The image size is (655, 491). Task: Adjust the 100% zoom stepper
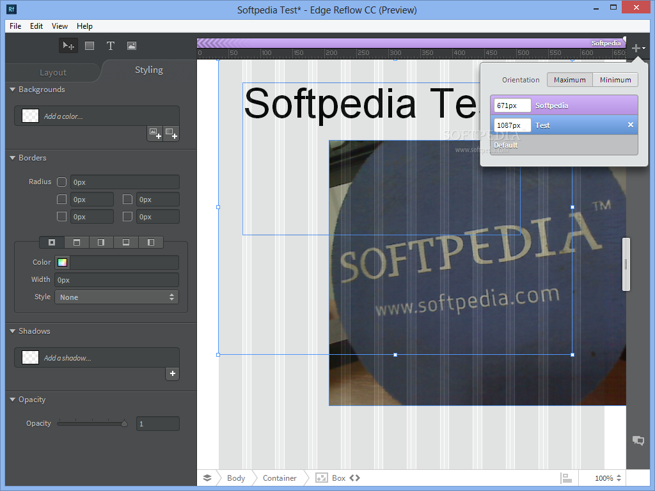pyautogui.click(x=619, y=478)
